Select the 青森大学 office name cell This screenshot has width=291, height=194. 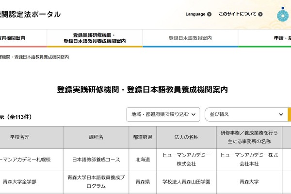pyautogui.click(x=249, y=182)
